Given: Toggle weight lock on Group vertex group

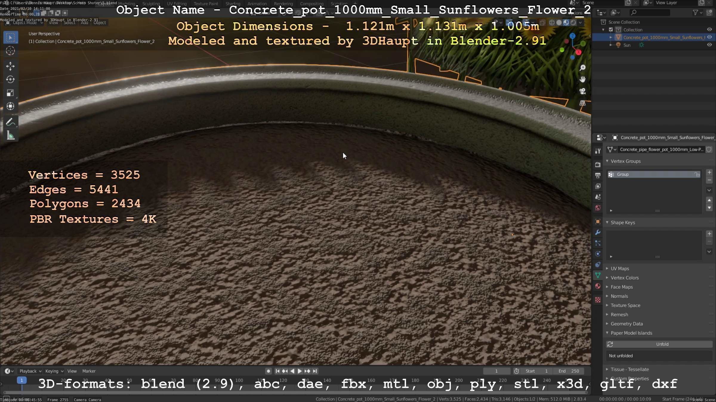Looking at the screenshot, I should coord(697,174).
